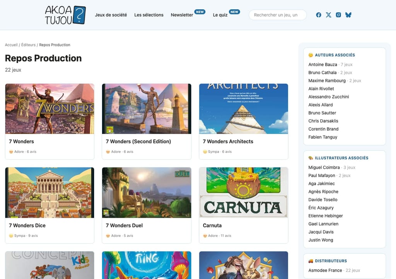
Task: Click the Carnuta title link
Action: (212, 225)
